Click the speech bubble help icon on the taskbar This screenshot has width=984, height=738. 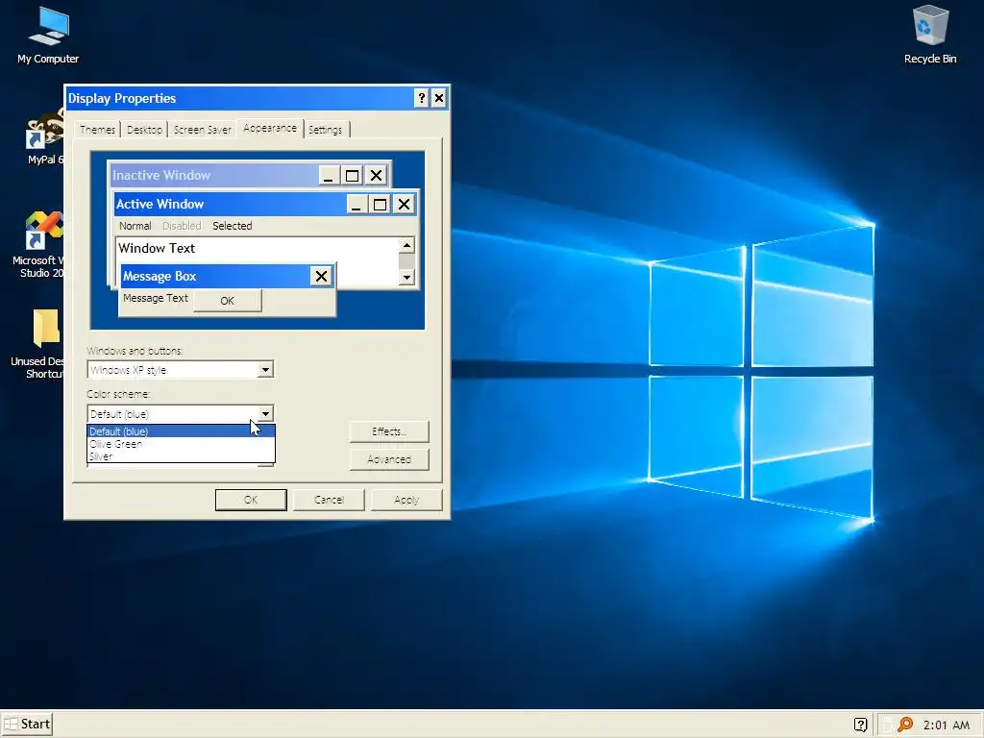click(x=860, y=725)
